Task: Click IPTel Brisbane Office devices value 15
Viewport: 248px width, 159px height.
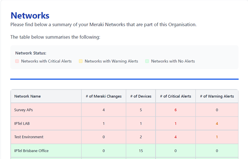Action: pos(141,151)
